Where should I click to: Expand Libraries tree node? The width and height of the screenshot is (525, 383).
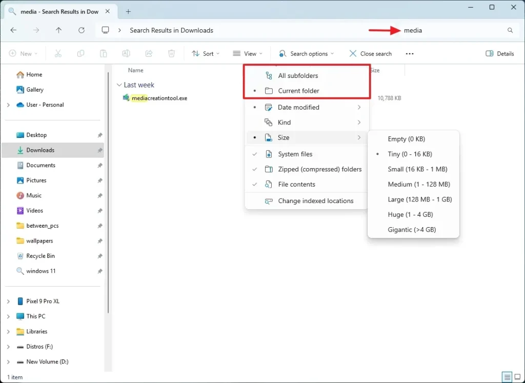(x=8, y=331)
